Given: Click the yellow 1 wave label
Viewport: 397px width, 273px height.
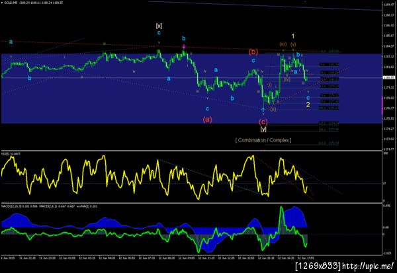Looking at the screenshot, I should (293, 36).
